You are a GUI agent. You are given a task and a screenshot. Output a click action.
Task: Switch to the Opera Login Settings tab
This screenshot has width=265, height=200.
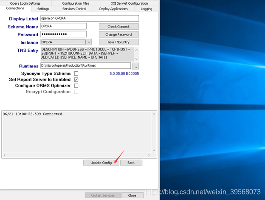[25, 3]
